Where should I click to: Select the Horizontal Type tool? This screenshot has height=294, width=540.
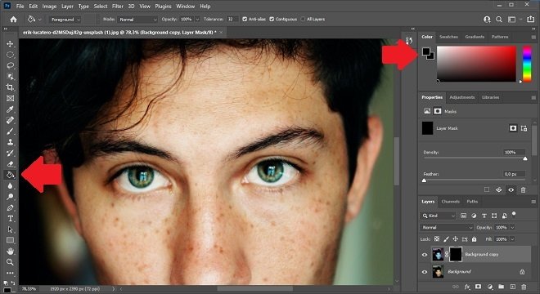pyautogui.click(x=10, y=219)
